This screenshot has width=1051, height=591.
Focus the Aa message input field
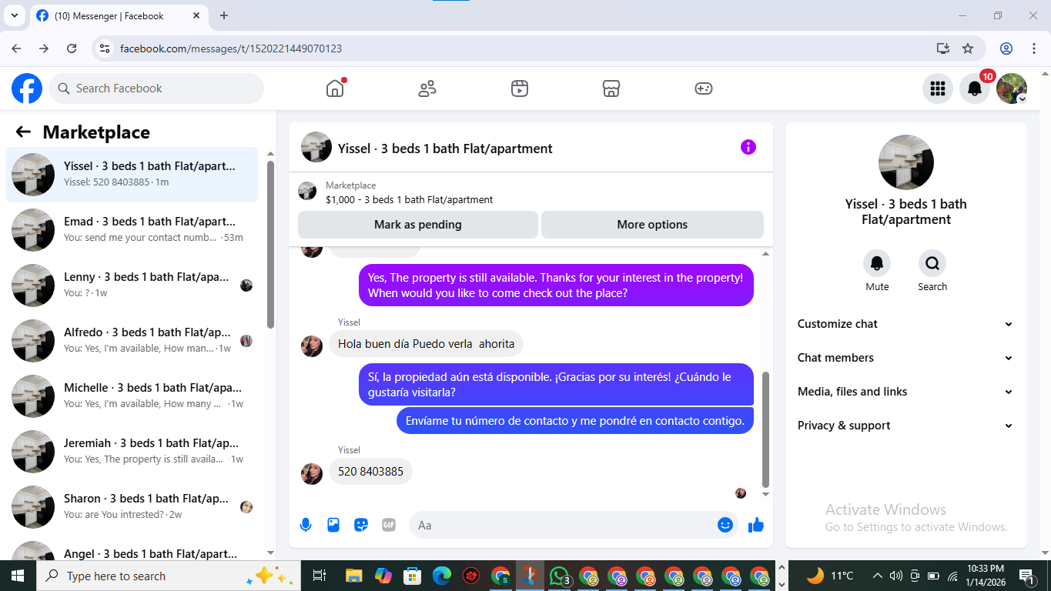click(564, 525)
